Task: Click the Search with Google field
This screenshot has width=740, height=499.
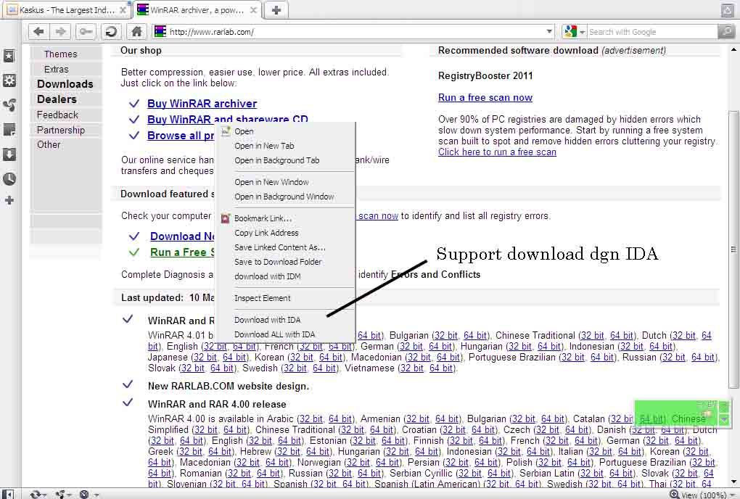Action: 651,32
